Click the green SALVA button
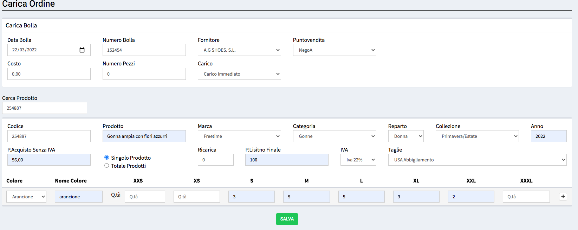The image size is (578, 230). (287, 219)
